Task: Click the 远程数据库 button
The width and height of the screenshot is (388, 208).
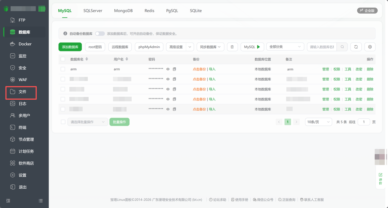Action: pos(120,47)
